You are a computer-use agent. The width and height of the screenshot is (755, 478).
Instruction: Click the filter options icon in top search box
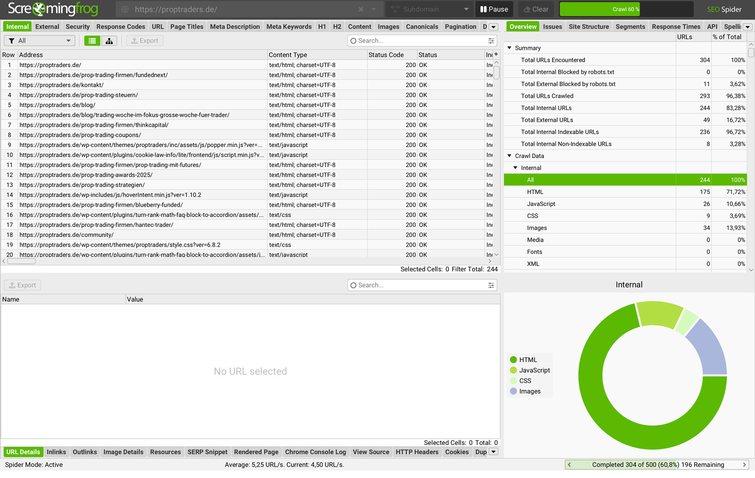tap(491, 41)
